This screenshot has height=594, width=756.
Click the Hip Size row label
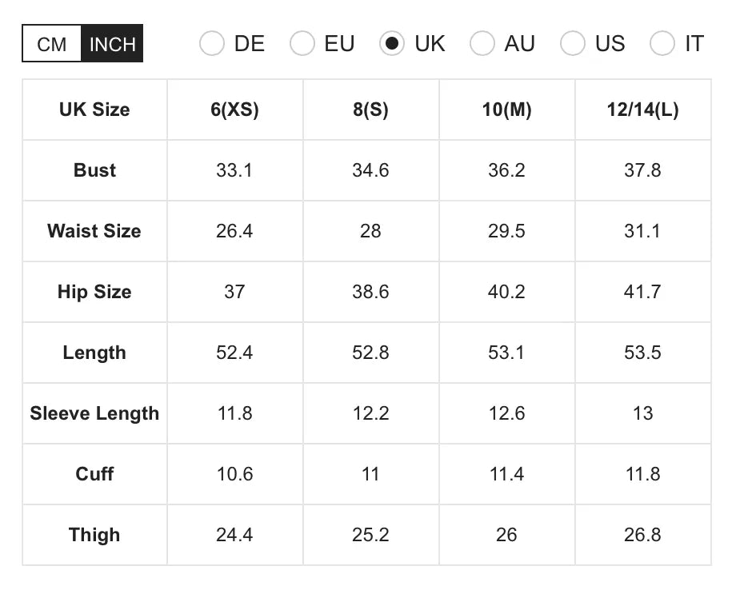coord(94,292)
